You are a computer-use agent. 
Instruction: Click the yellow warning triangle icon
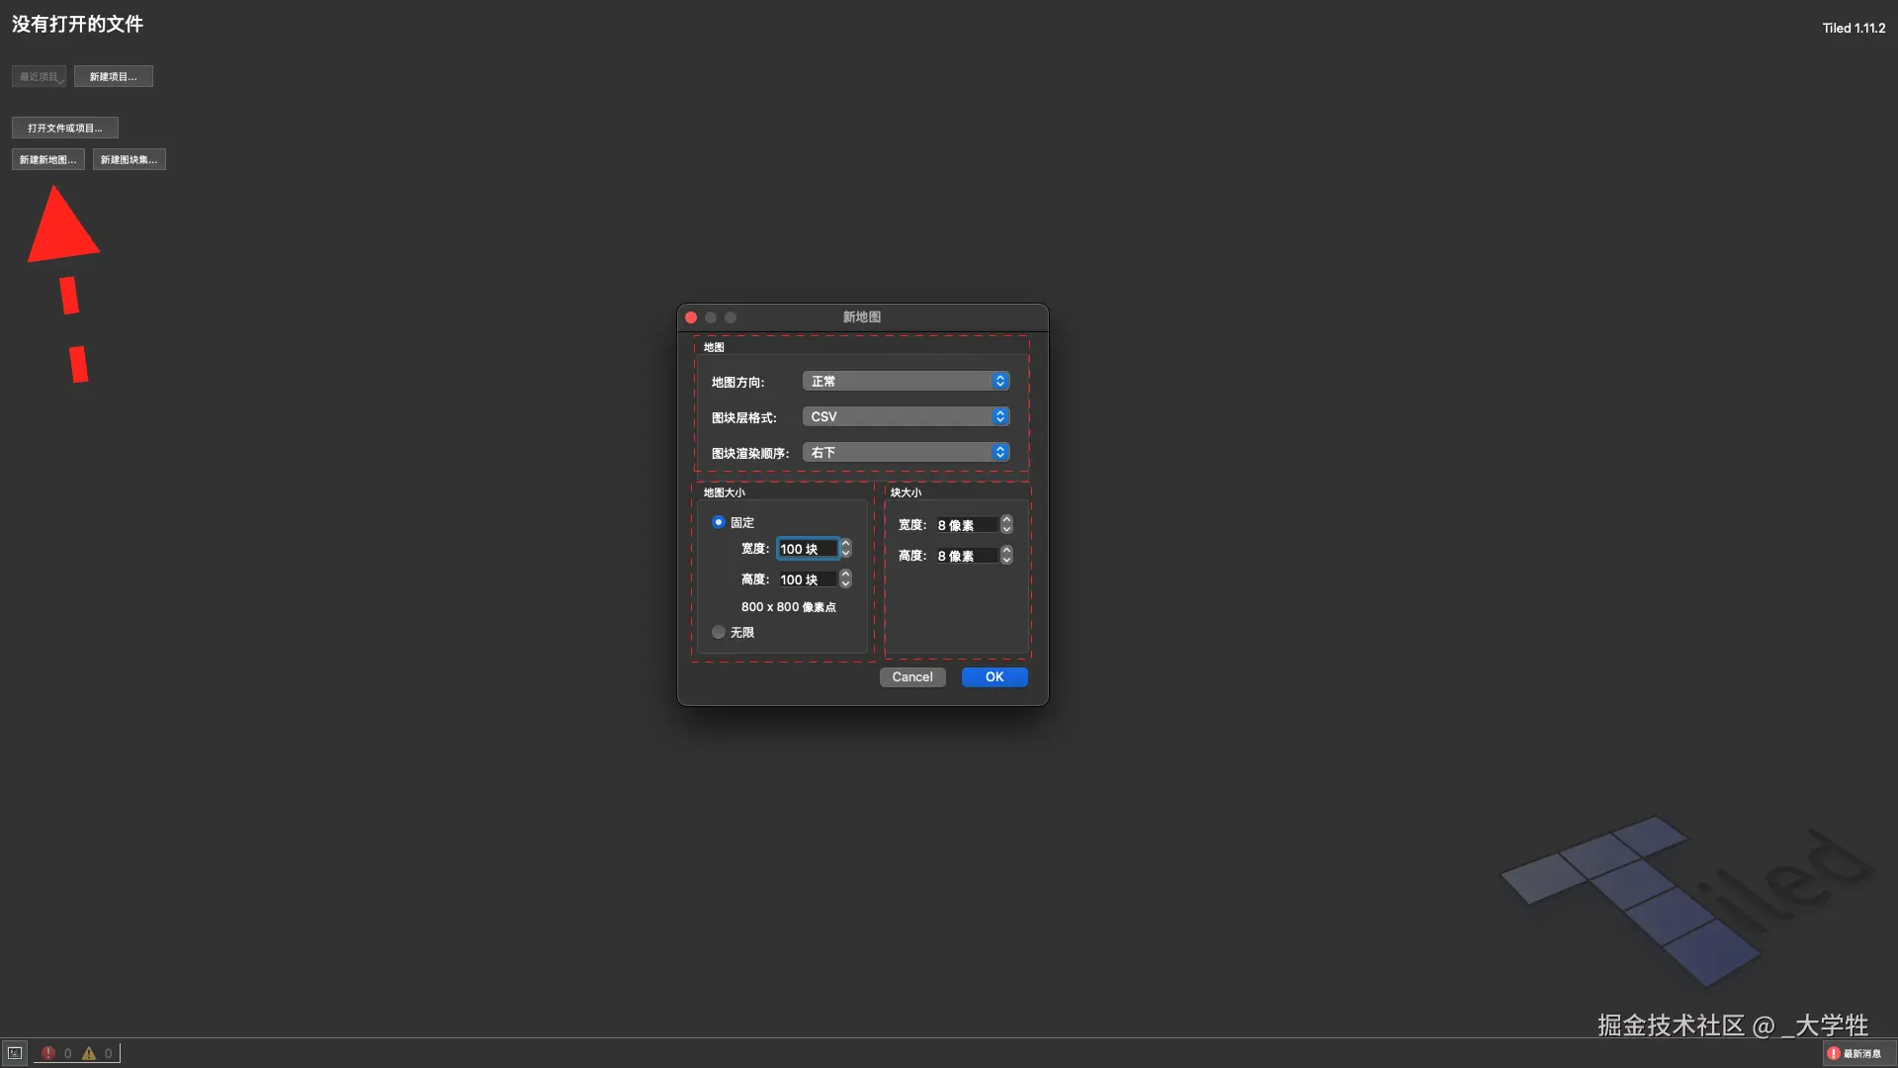(89, 1053)
